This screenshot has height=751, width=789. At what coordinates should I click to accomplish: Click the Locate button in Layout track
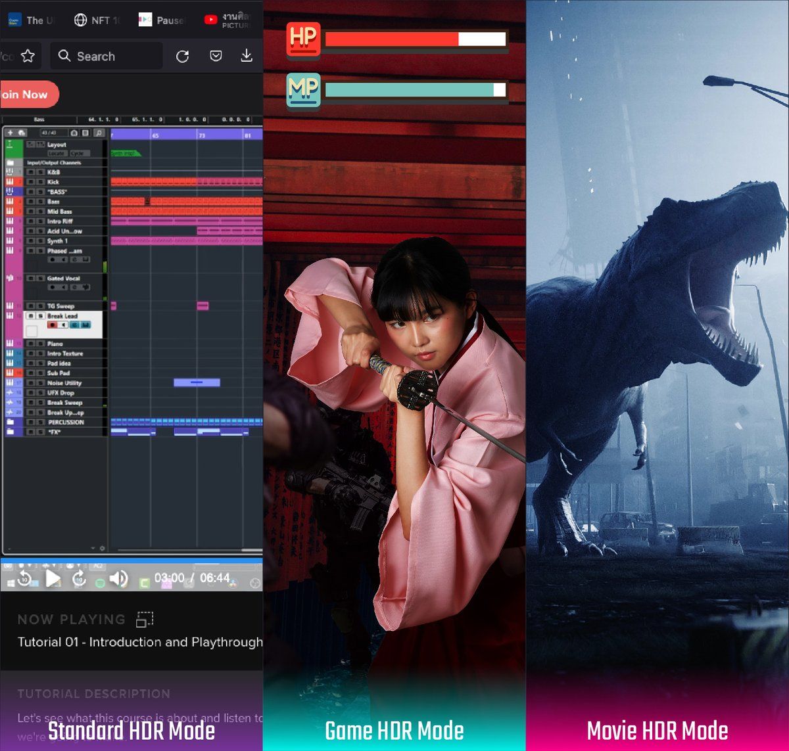coord(58,154)
